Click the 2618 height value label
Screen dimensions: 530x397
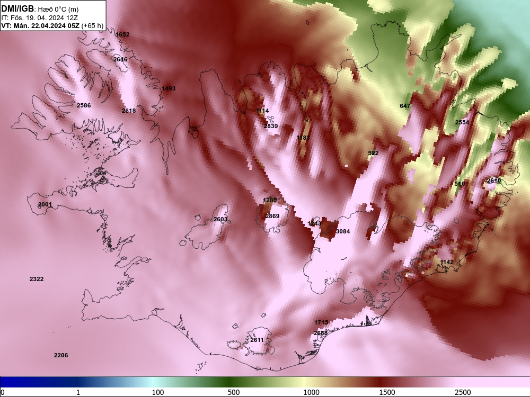[129, 111]
